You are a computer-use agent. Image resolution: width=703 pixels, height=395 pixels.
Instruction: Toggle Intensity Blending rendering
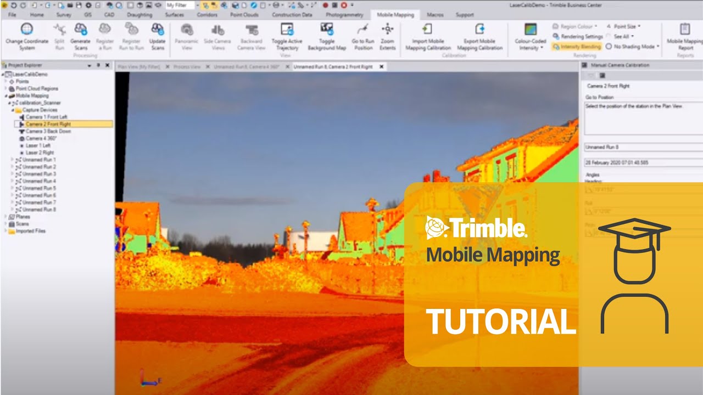click(x=577, y=47)
